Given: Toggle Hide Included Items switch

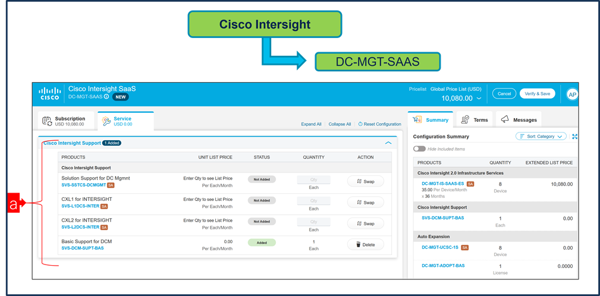Looking at the screenshot, I should pyautogui.click(x=419, y=149).
